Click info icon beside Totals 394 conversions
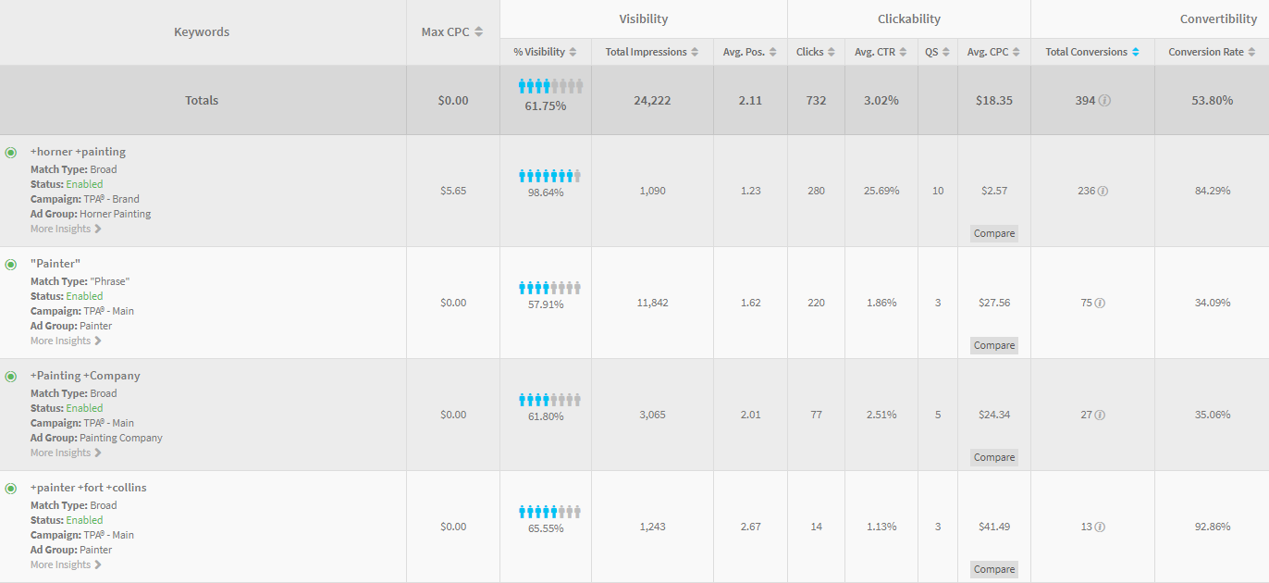Viewport: 1269px width, 583px height. (x=1105, y=101)
